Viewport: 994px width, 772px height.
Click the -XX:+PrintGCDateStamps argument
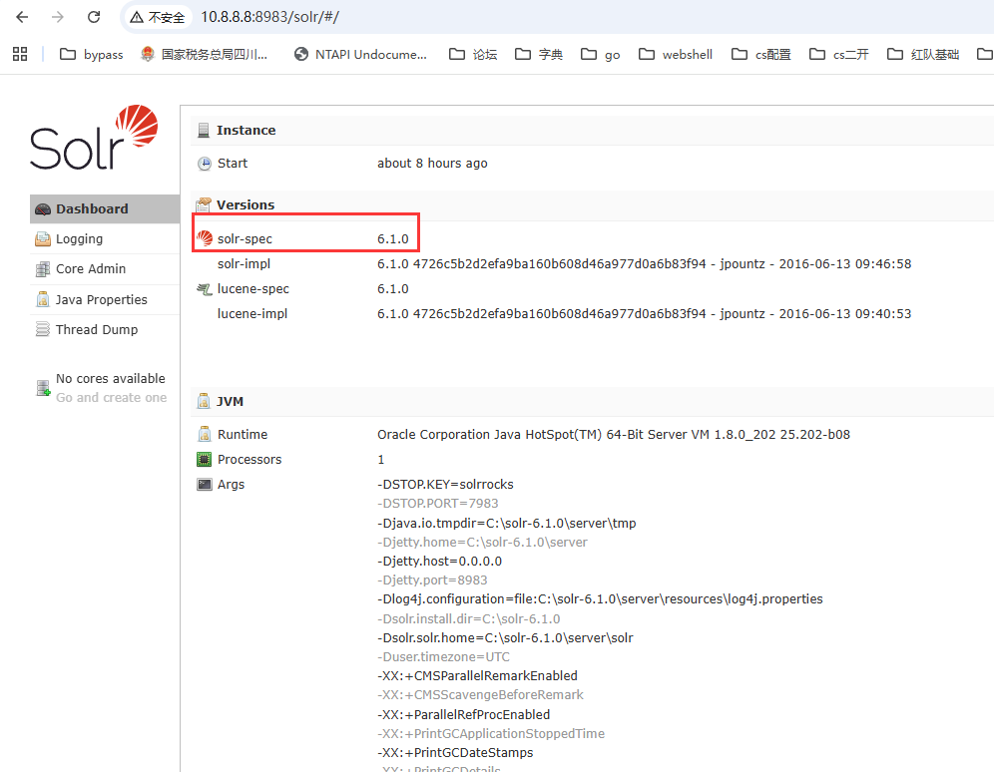pos(455,752)
